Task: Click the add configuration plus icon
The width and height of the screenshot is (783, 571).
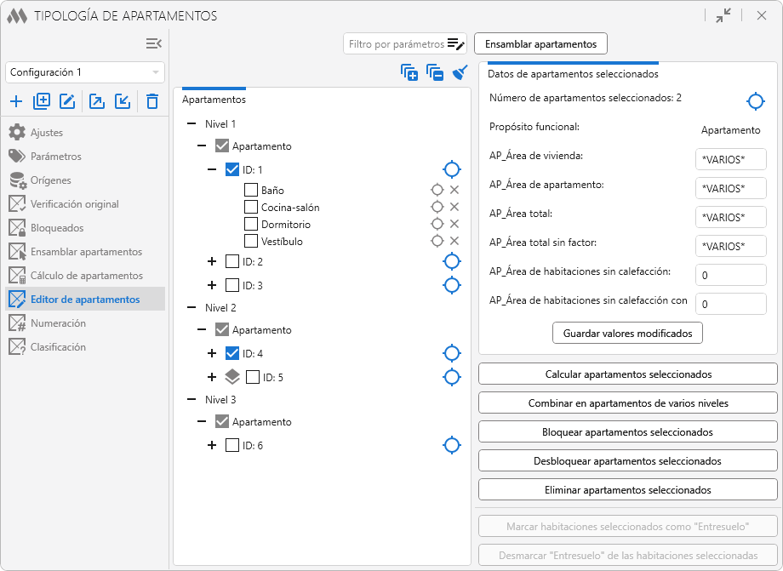Action: 16,102
